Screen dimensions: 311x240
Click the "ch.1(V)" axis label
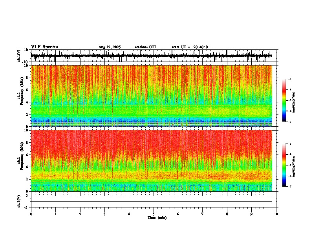[x=19, y=56]
